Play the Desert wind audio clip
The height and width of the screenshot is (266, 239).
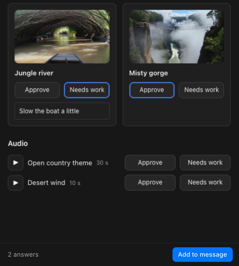click(x=16, y=183)
